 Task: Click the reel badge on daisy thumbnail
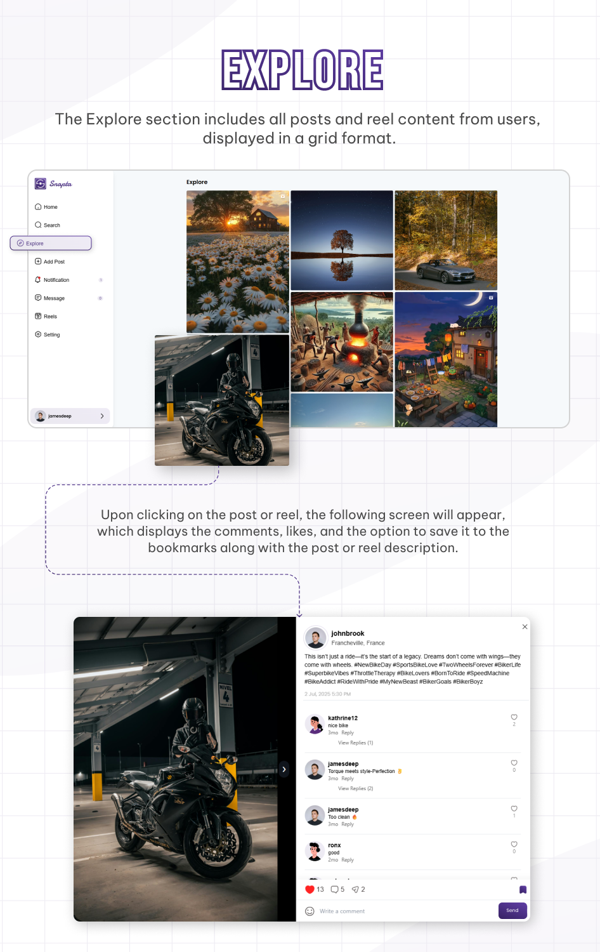pyautogui.click(x=283, y=196)
